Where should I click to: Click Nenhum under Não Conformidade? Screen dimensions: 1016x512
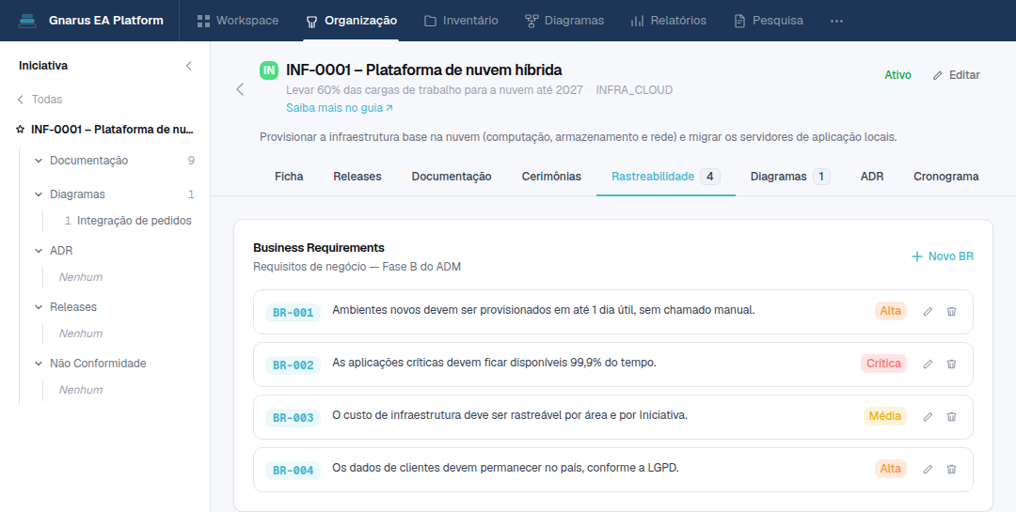tap(81, 390)
